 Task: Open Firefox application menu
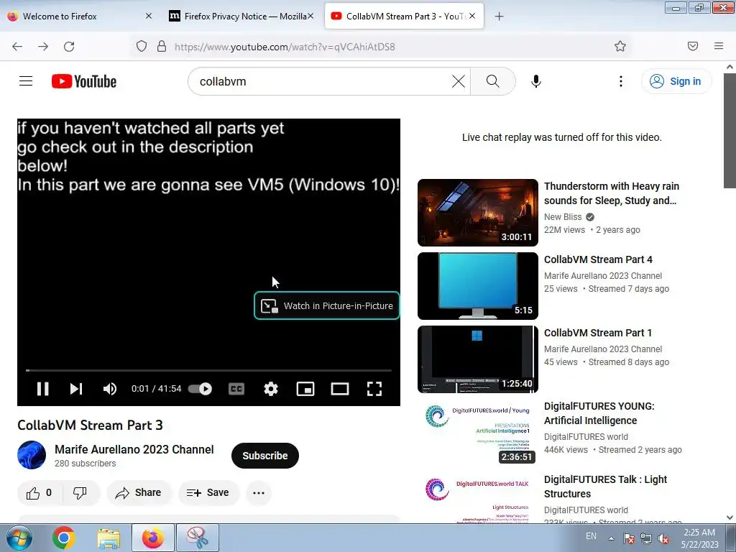[719, 46]
